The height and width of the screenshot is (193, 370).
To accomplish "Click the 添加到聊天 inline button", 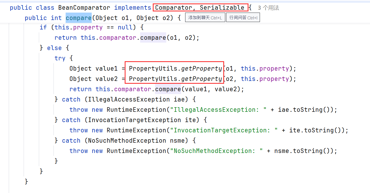I will pos(205,18).
